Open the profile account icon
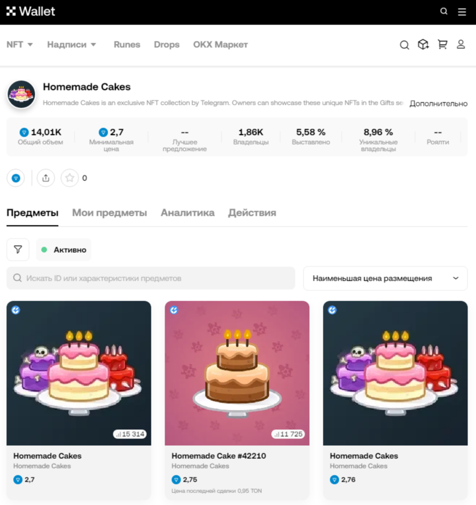This screenshot has width=476, height=505. (461, 44)
